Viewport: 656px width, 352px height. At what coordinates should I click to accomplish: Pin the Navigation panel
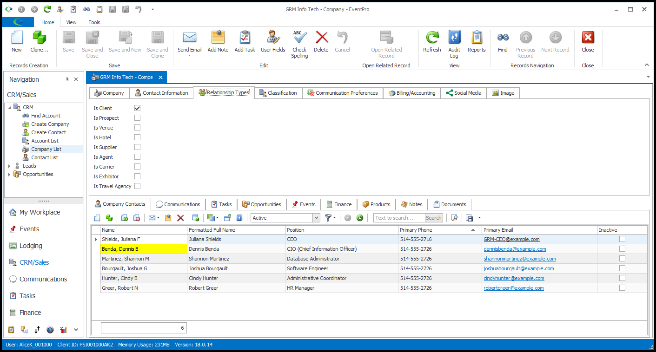pos(67,79)
